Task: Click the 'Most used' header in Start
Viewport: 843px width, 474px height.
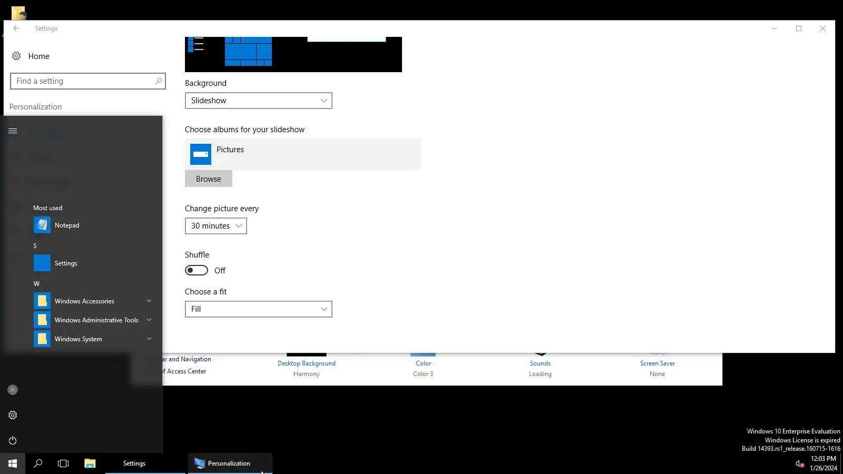Action: pos(48,208)
